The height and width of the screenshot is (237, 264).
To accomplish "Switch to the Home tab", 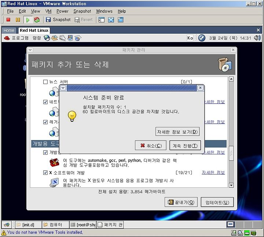I will (9, 30).
